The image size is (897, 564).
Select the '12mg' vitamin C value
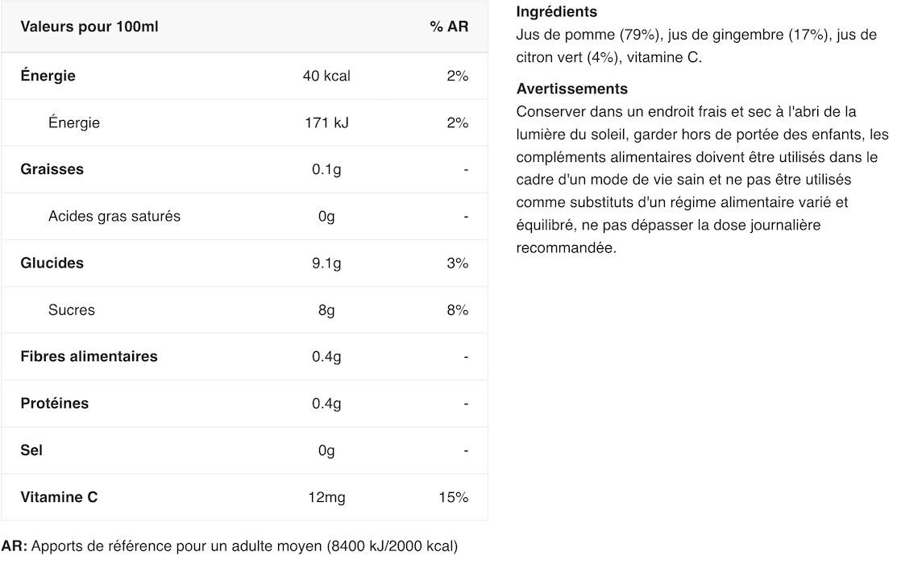pyautogui.click(x=326, y=497)
